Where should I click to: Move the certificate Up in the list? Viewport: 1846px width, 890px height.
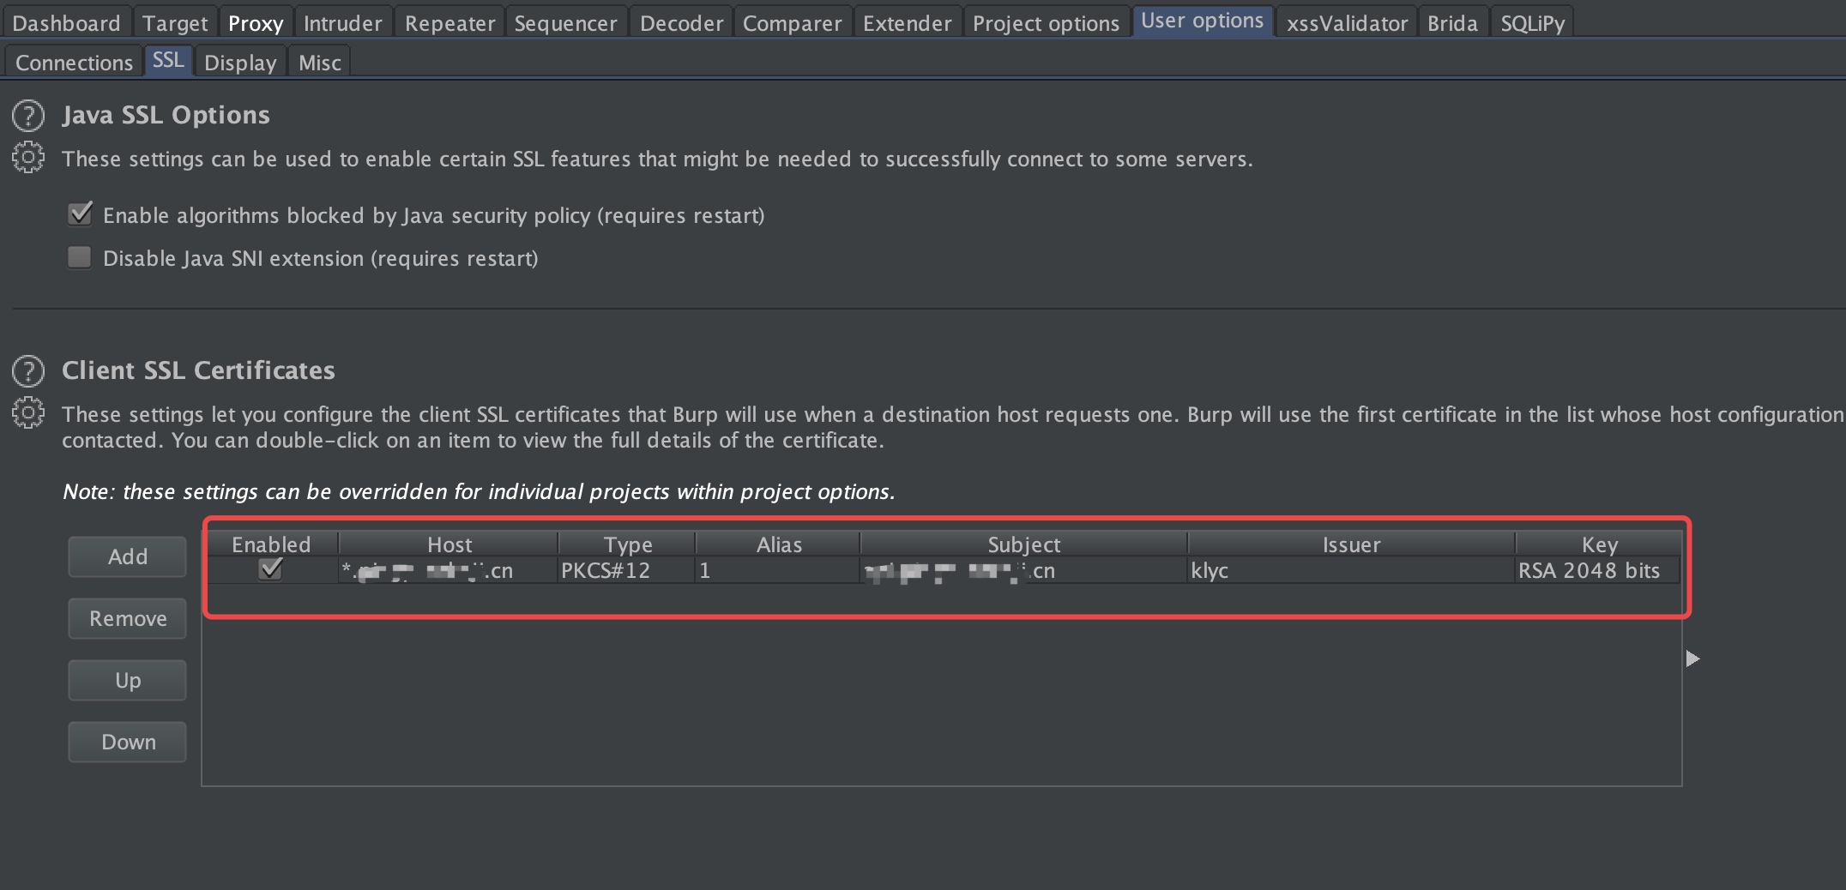pos(128,680)
